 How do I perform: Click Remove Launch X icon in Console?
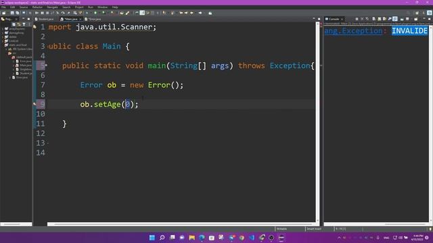(362, 19)
